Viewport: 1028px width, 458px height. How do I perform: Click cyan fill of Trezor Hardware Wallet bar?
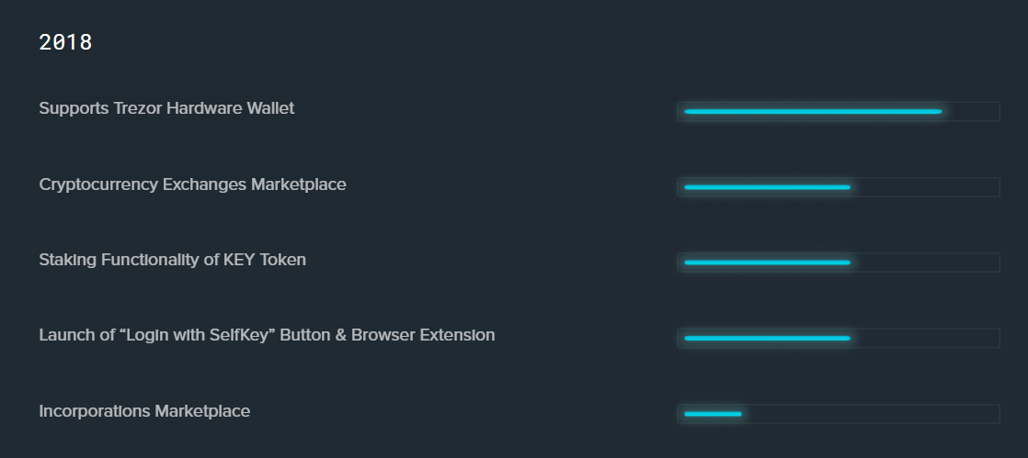pyautogui.click(x=813, y=112)
